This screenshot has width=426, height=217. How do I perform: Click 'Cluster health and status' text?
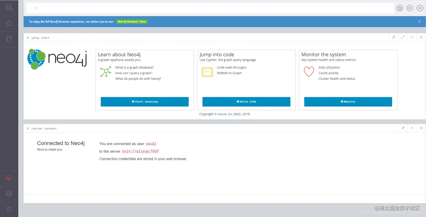point(337,79)
